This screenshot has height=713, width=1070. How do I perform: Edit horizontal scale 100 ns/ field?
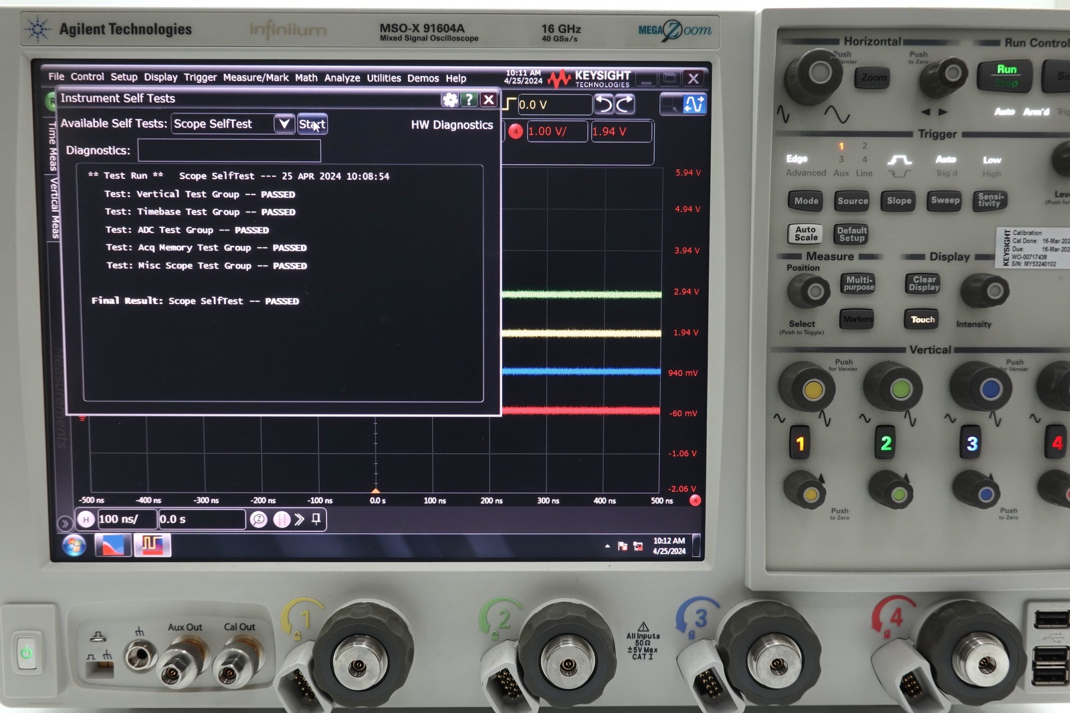[x=126, y=519]
